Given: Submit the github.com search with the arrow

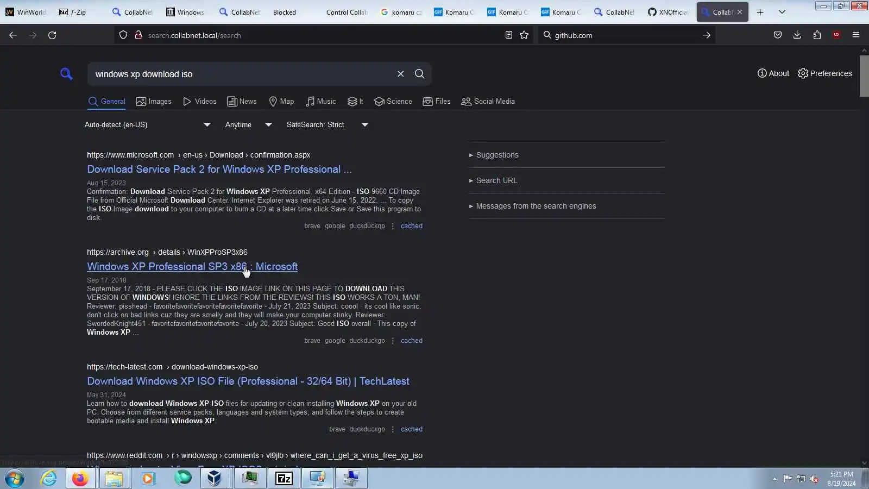Looking at the screenshot, I should click(707, 35).
